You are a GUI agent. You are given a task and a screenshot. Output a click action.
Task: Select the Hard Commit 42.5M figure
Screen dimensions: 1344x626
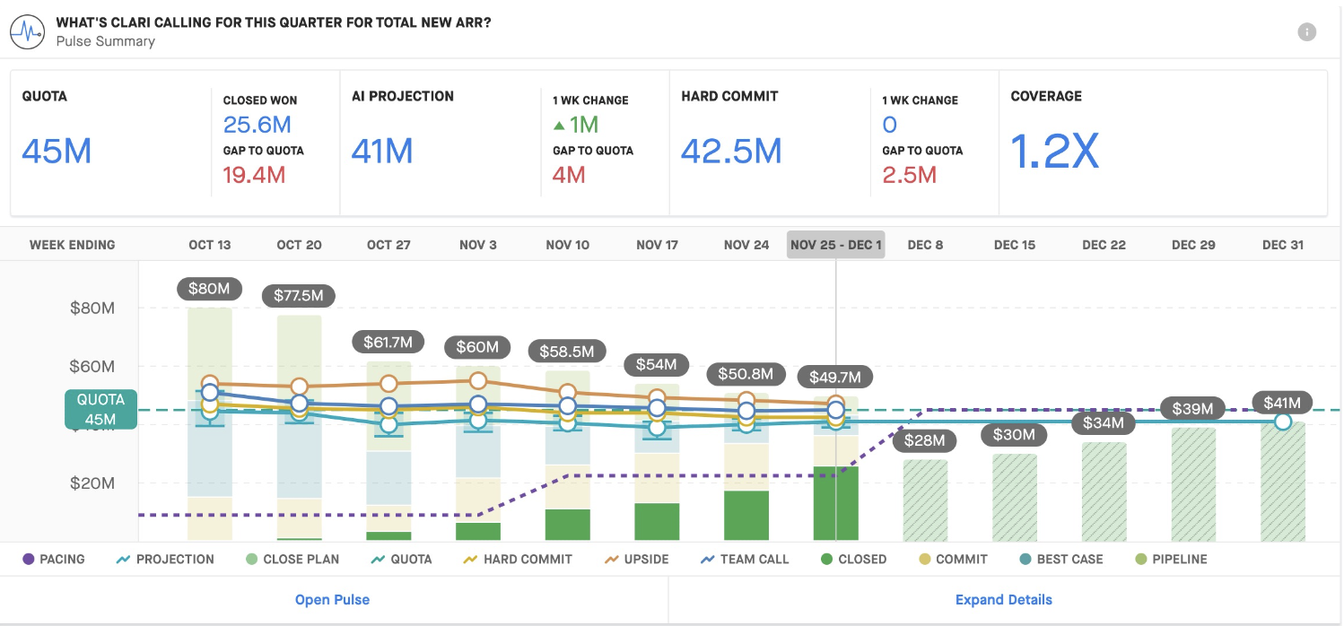tap(731, 152)
